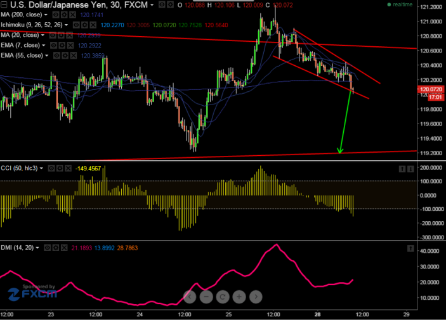Click the current price label 120.0720
The height and width of the screenshot is (320, 446).
click(x=431, y=89)
